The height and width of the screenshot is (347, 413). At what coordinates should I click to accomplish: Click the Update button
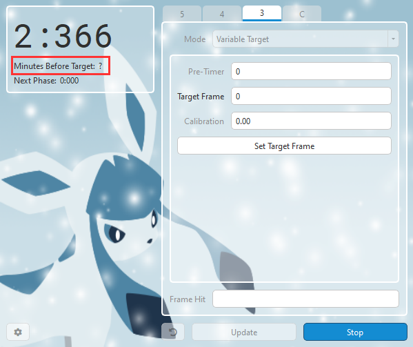[x=244, y=332]
